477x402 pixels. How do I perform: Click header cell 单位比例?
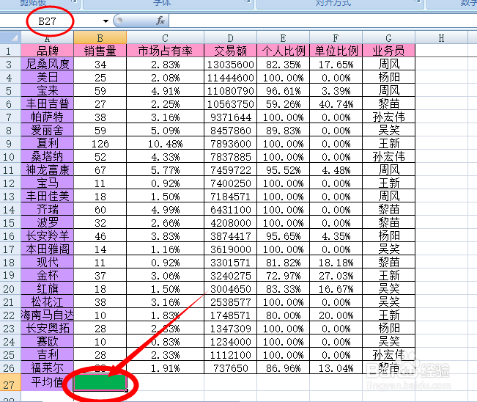336,51
